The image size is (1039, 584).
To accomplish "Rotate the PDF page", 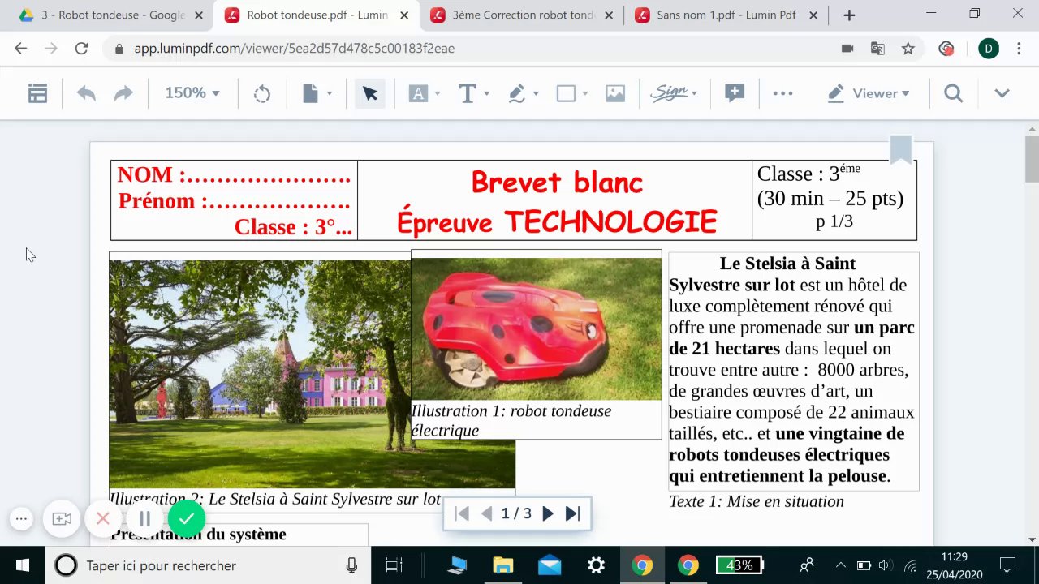I will pyautogui.click(x=261, y=93).
